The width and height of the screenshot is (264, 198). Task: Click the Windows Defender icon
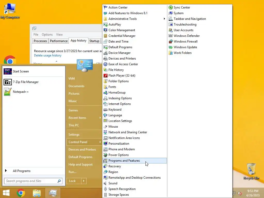pos(171,36)
